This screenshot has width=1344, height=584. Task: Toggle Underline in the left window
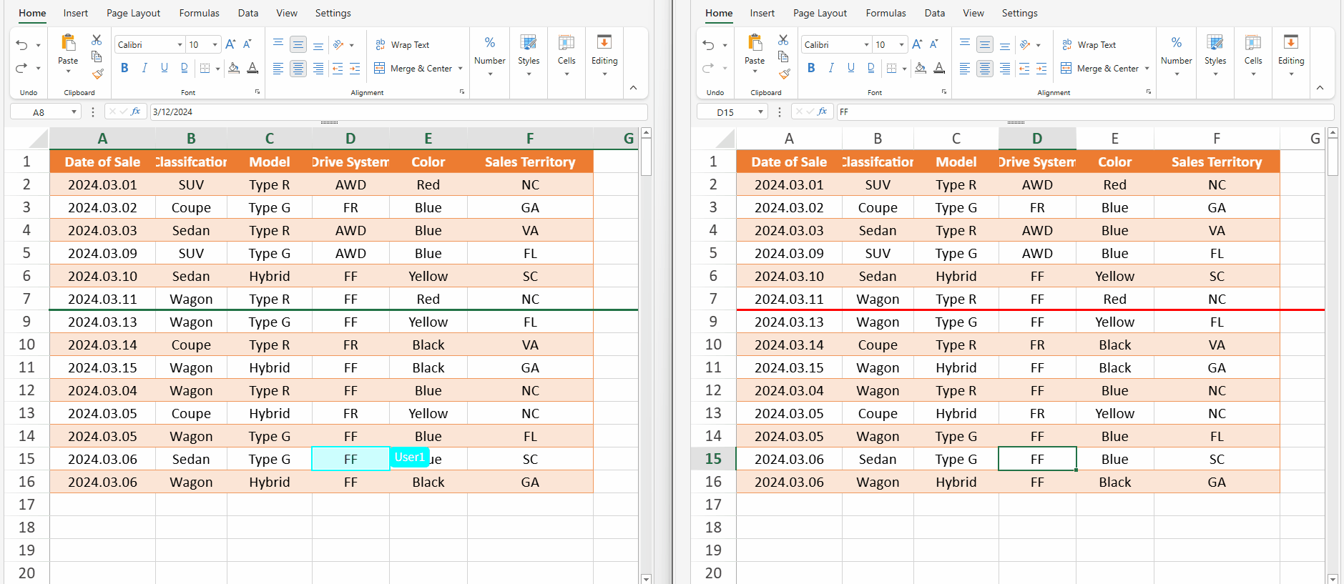click(165, 68)
